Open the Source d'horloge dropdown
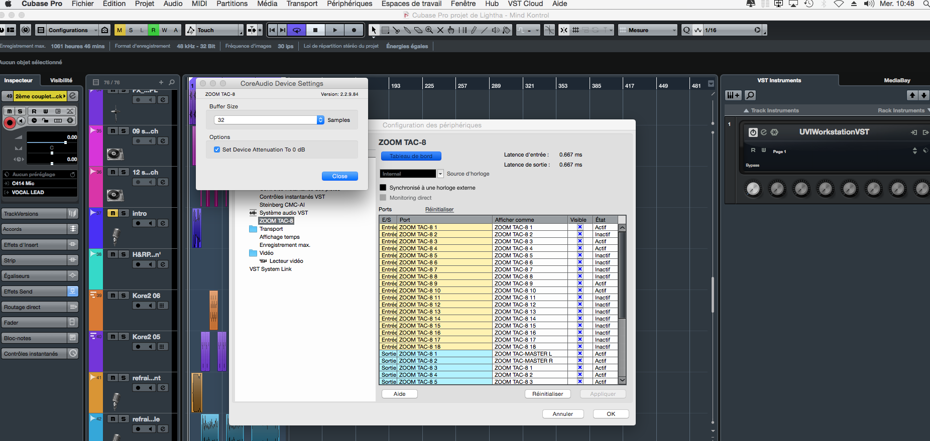Viewport: 930px width, 441px height. click(440, 174)
